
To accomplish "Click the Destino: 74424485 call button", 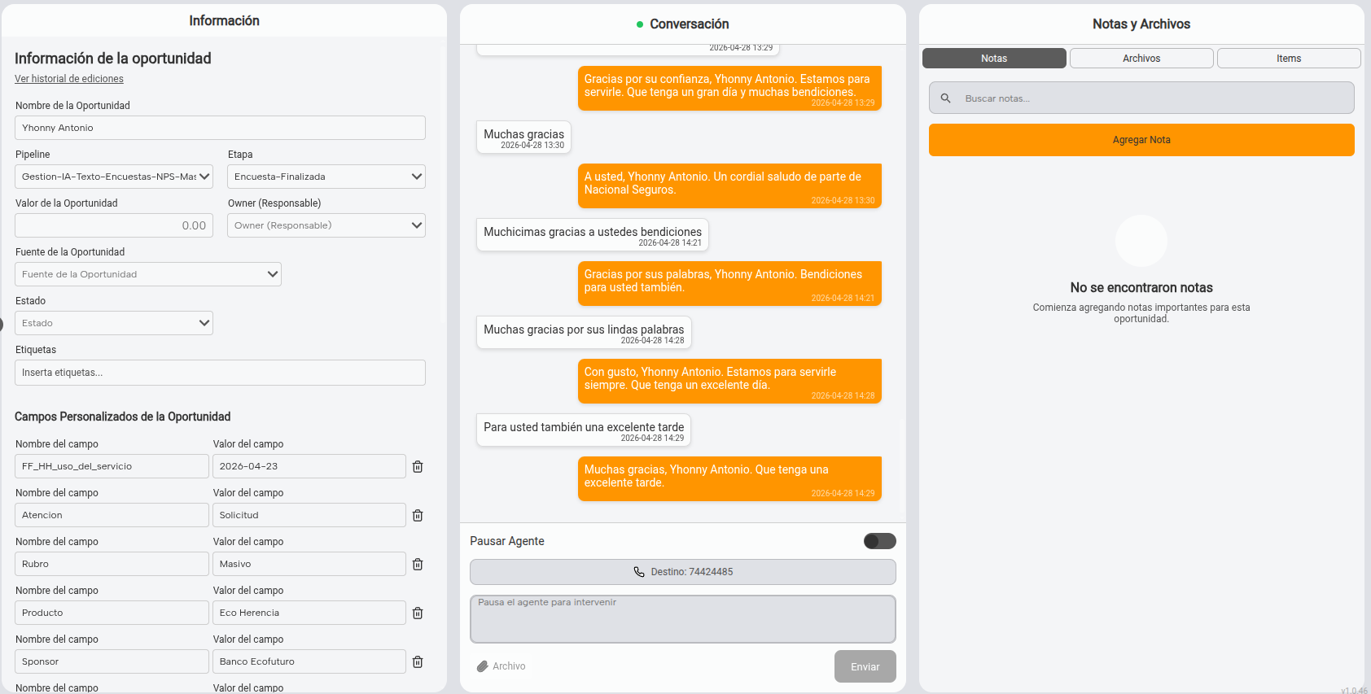I will click(683, 572).
